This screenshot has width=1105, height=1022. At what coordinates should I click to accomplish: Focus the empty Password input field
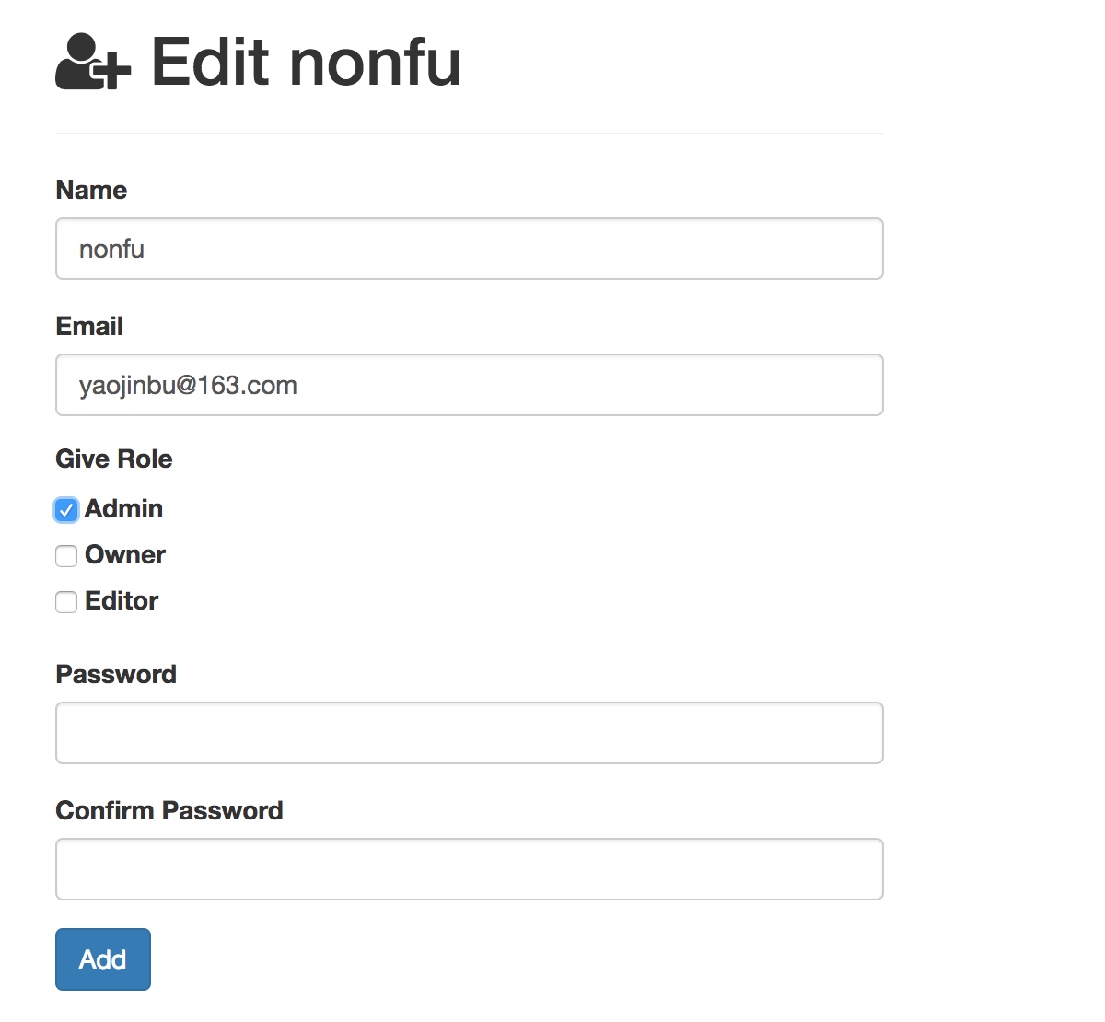(470, 733)
